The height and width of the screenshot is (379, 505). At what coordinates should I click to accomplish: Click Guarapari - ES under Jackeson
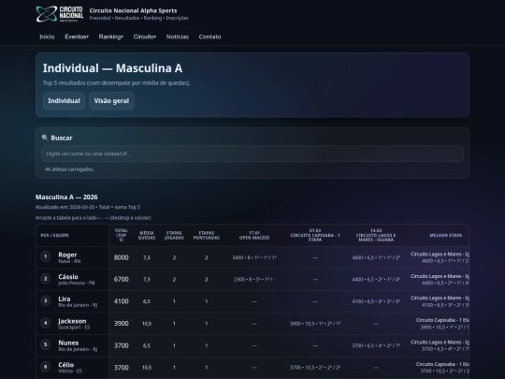coord(74,328)
